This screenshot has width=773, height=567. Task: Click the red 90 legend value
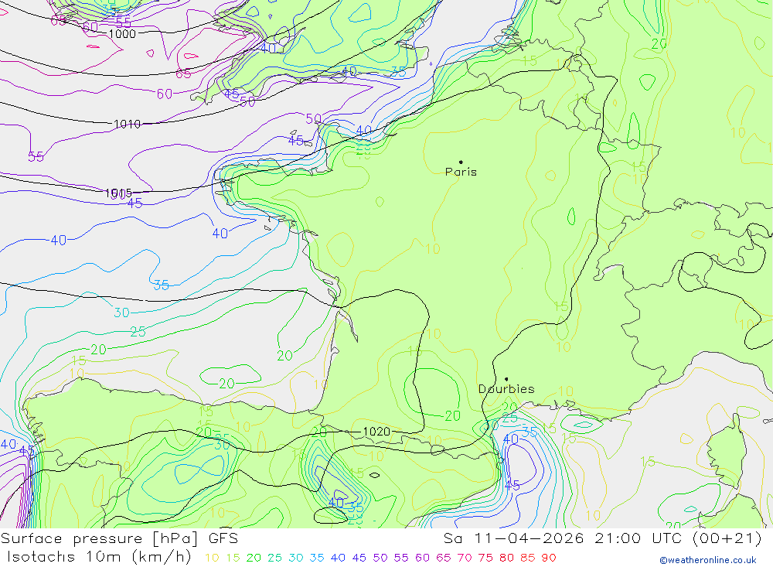[x=549, y=558]
